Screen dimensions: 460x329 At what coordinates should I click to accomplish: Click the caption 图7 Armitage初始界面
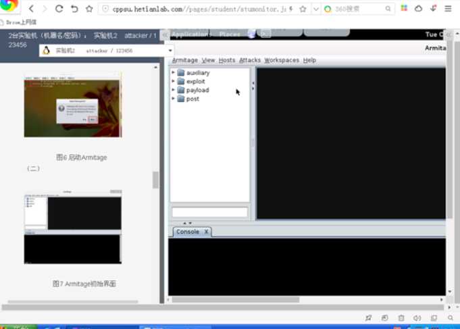84,284
